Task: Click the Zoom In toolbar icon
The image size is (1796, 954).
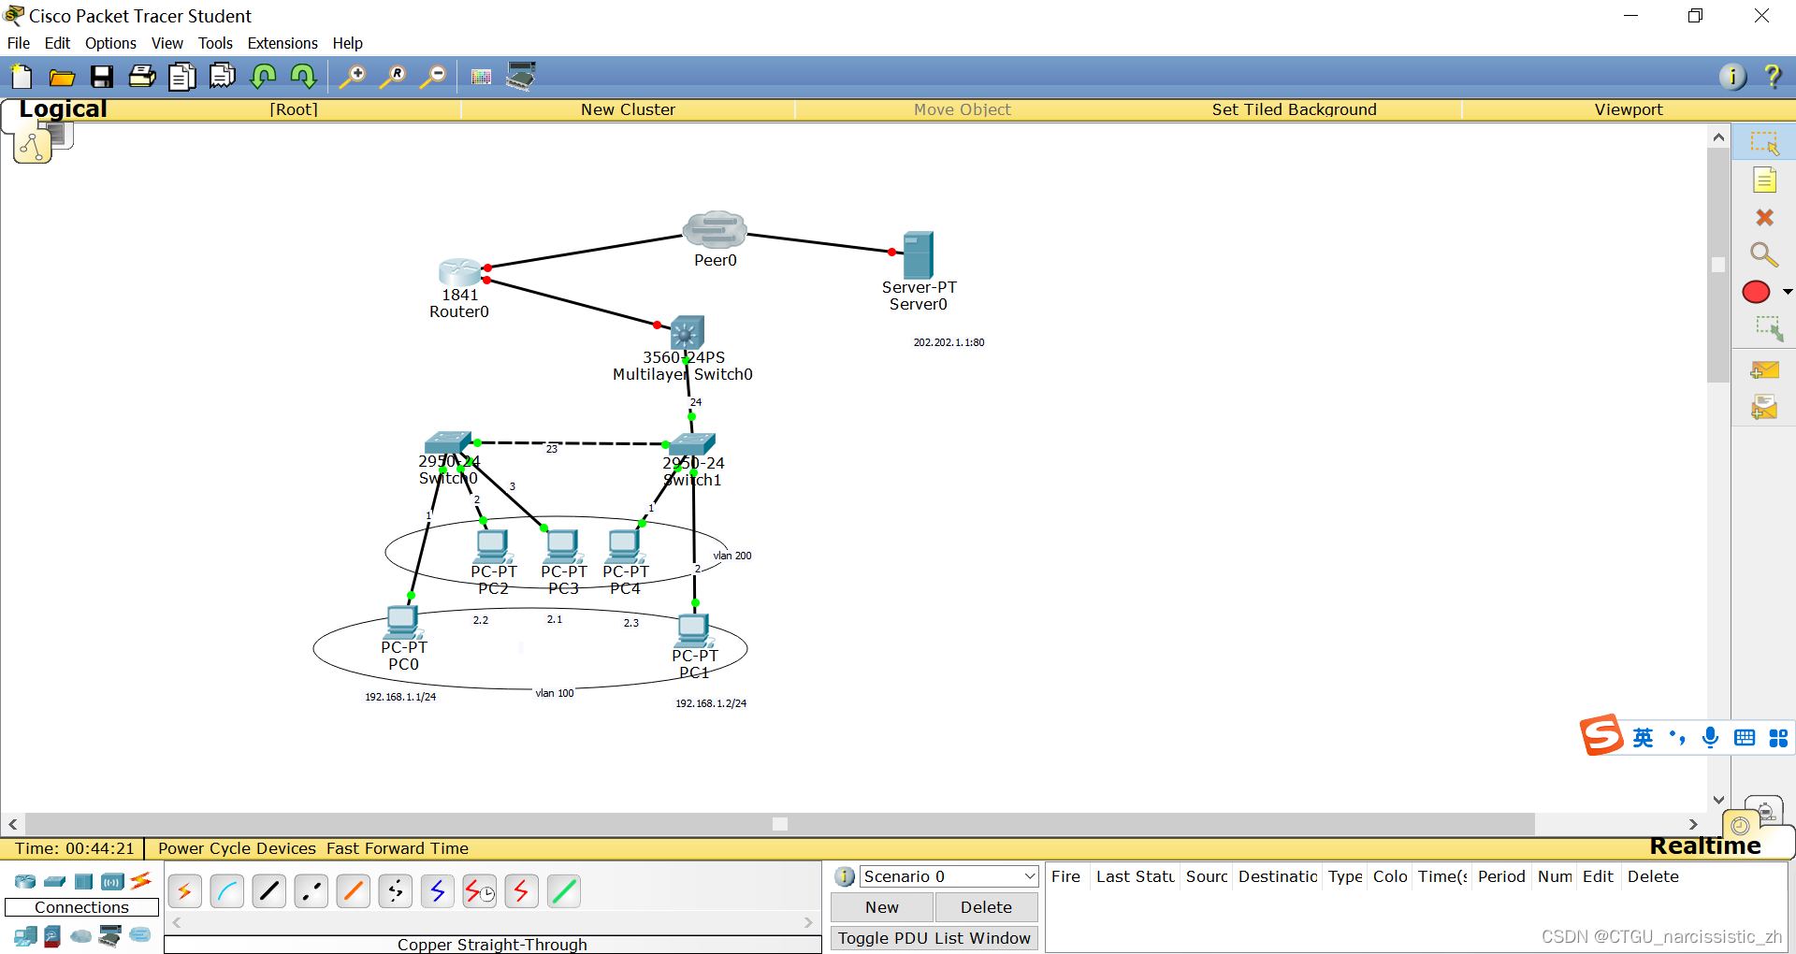Action: 352,76
